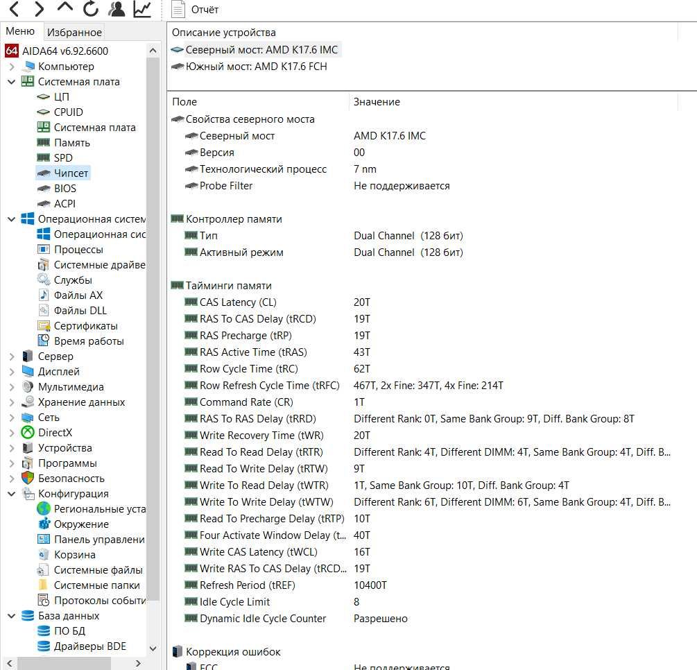
Task: Open the graph chart toolbar icon
Action: pos(142,9)
